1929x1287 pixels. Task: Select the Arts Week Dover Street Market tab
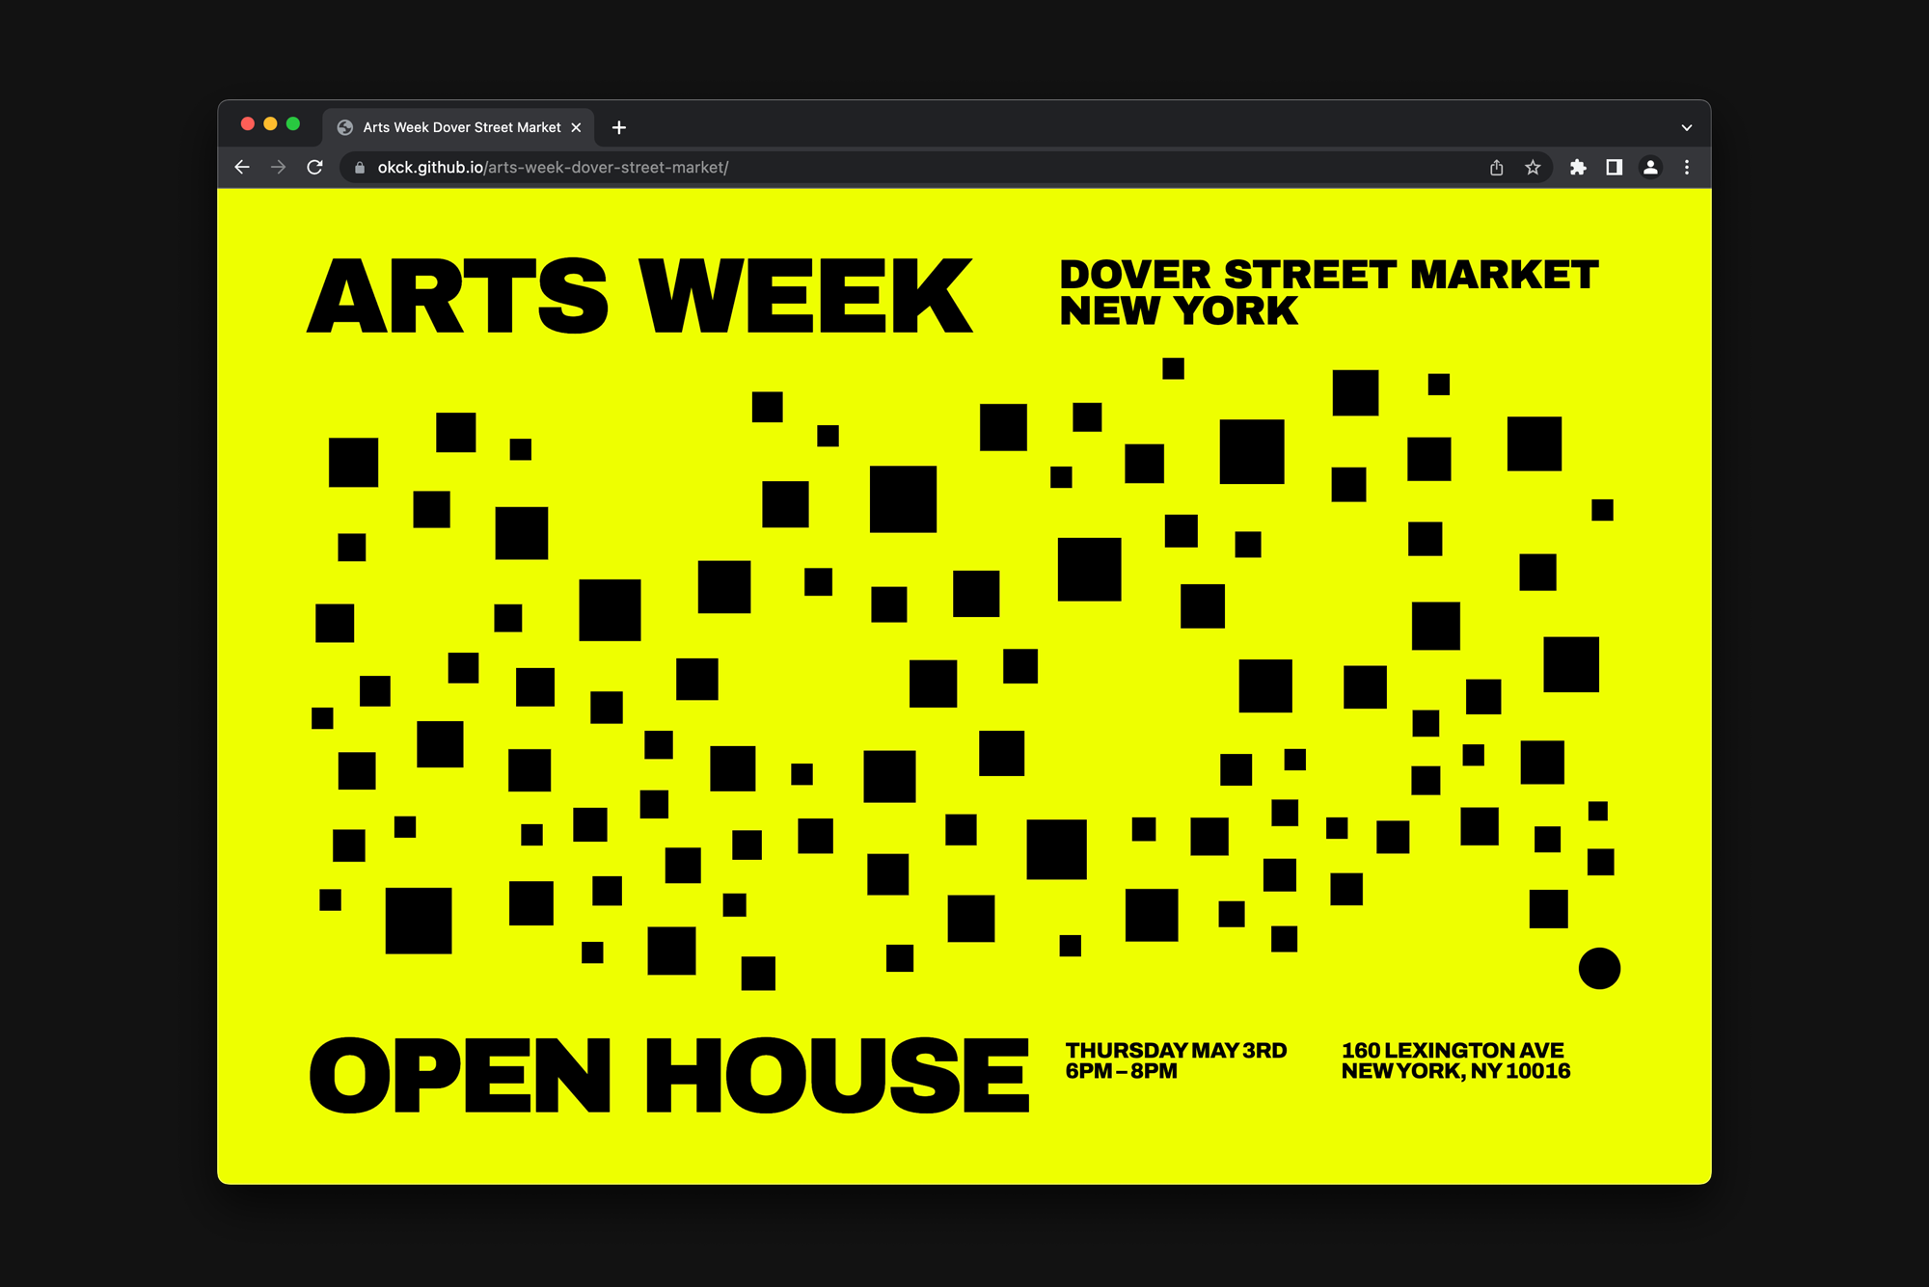(458, 127)
